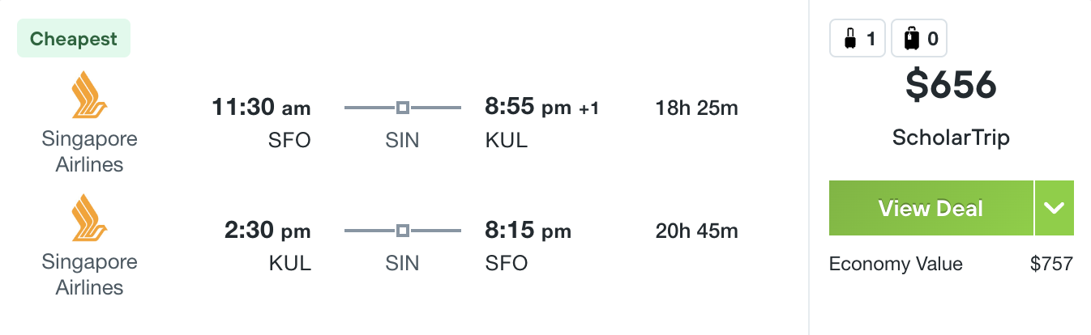Expand more deals dropdown arrow
The width and height of the screenshot is (1091, 335).
coord(1055,208)
